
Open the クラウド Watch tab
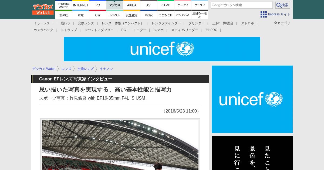click(x=200, y=5)
